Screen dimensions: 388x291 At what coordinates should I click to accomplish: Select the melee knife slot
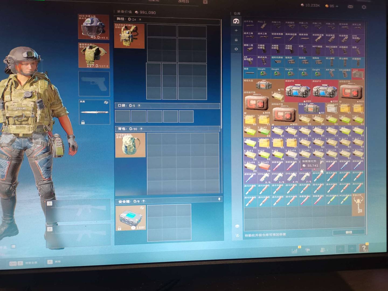point(94,112)
